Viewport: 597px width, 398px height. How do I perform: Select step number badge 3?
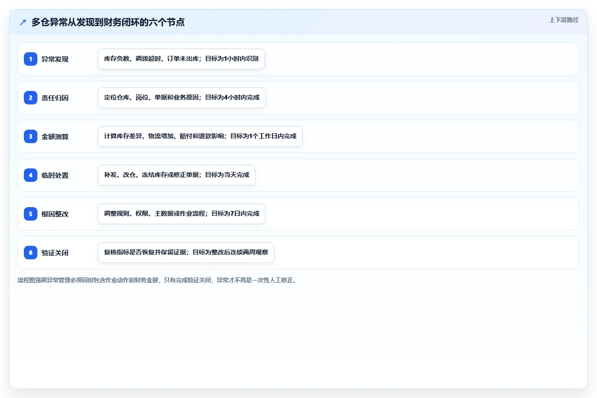(31, 136)
